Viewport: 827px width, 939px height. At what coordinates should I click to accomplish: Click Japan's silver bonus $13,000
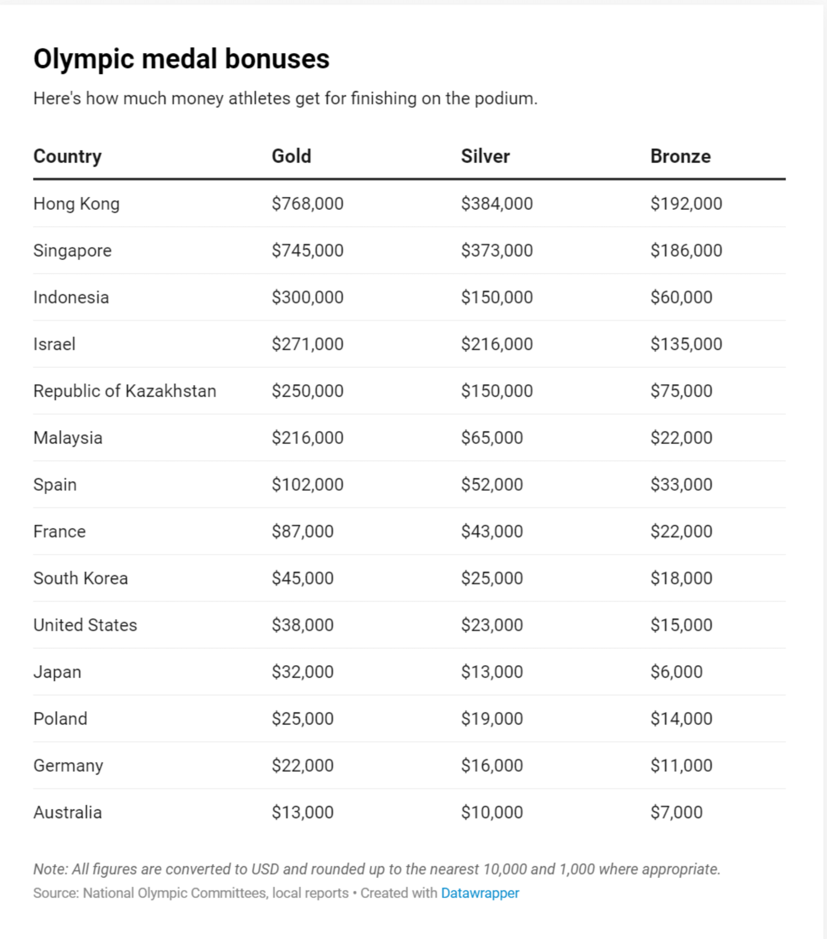pos(492,672)
